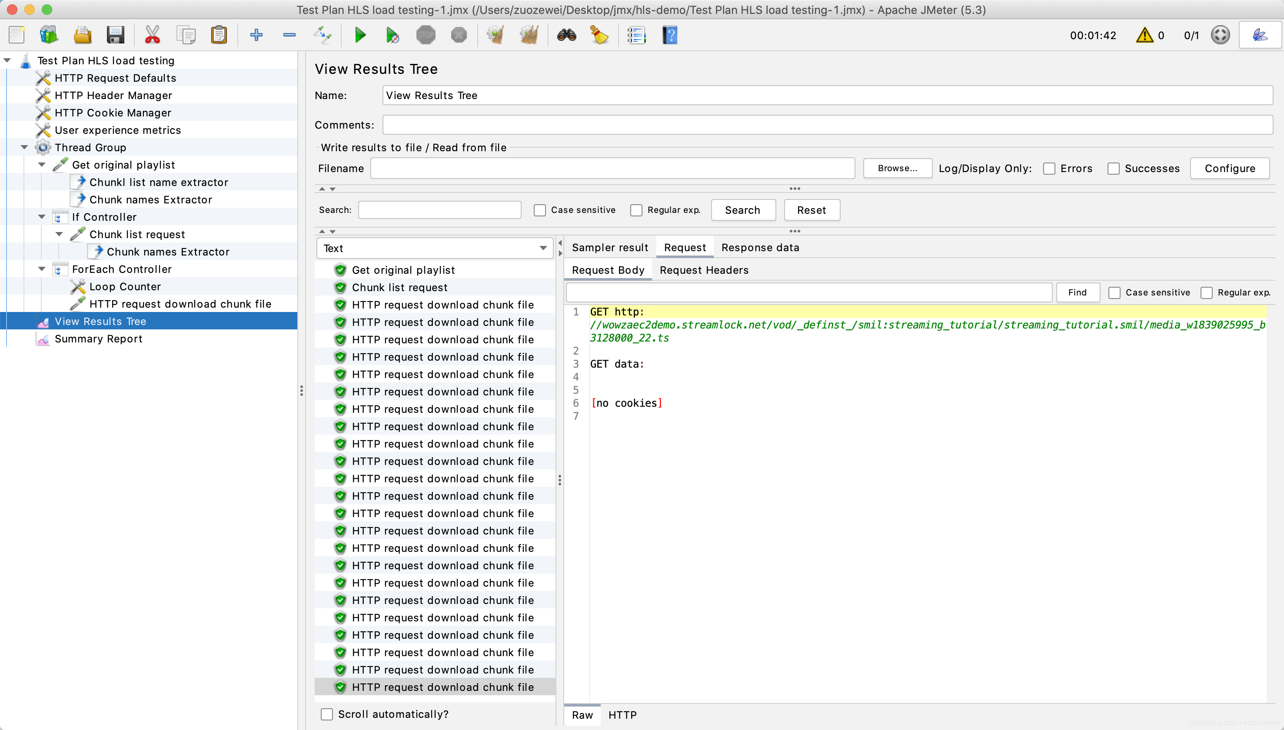Screen dimensions: 1284x730
Task: Open the Text renderer dropdown
Action: [x=435, y=248]
